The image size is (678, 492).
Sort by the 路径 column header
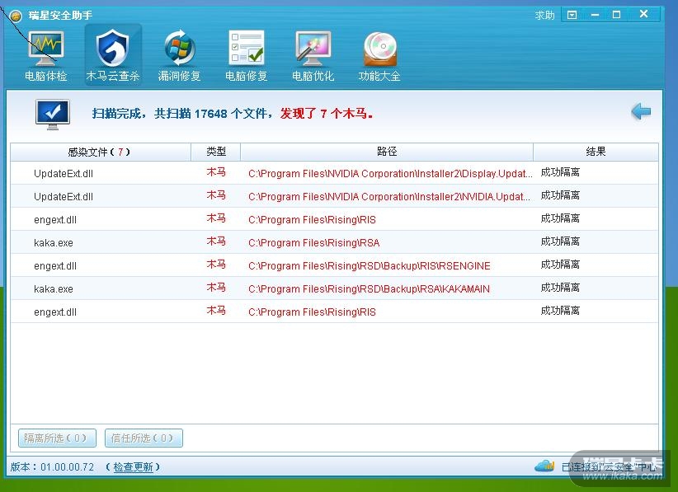coord(387,152)
